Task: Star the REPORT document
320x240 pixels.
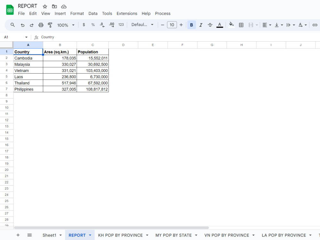Action: [45, 6]
